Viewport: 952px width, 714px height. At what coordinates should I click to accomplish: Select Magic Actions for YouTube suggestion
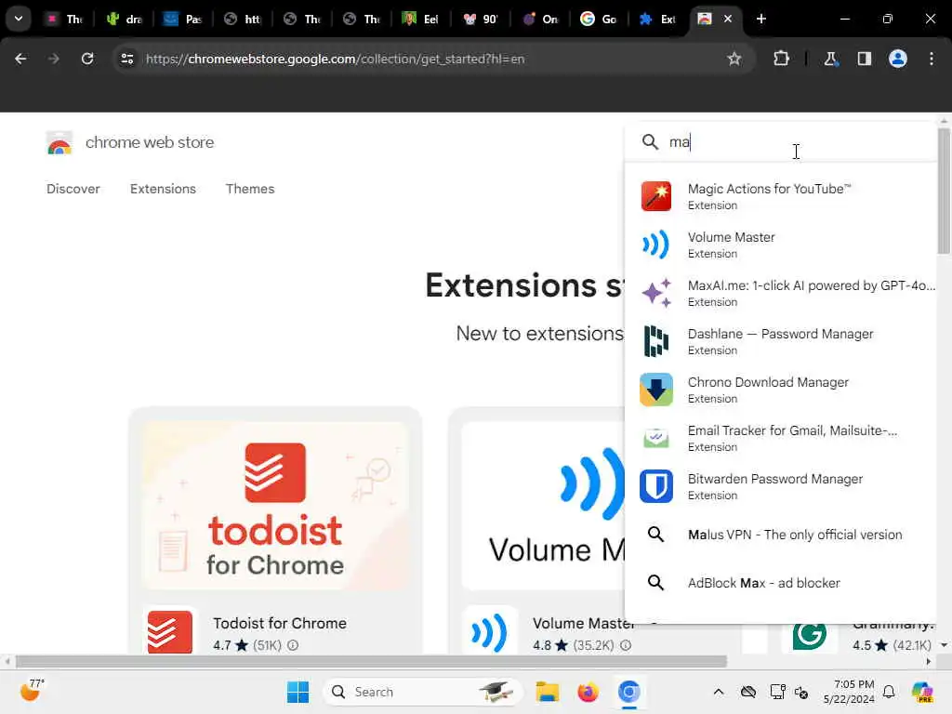click(780, 196)
